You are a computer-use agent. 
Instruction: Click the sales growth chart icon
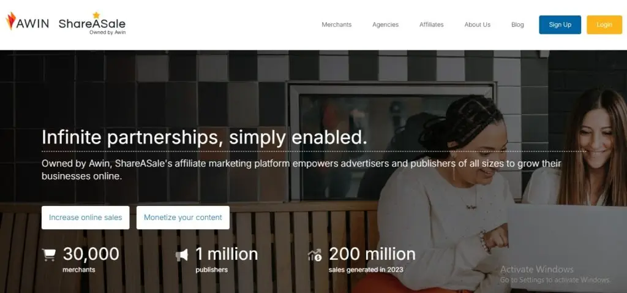(x=315, y=255)
